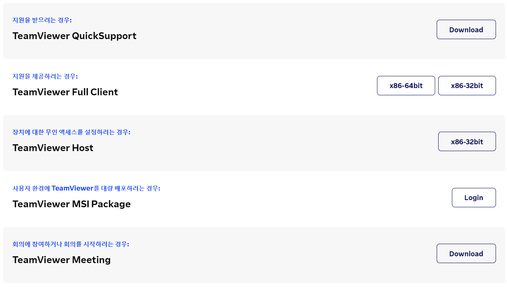Select the Meeting join description text

click(x=70, y=244)
